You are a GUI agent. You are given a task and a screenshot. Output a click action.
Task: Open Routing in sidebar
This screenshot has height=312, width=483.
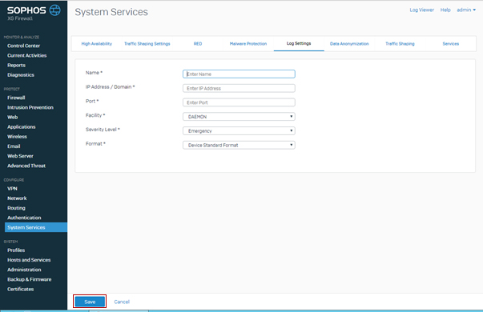[x=16, y=208]
